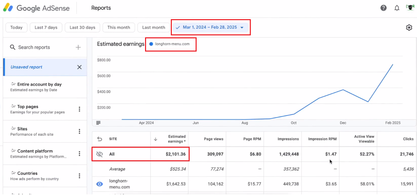Click the $2,101.36 total earnings cell
417x195 pixels.
click(x=176, y=154)
